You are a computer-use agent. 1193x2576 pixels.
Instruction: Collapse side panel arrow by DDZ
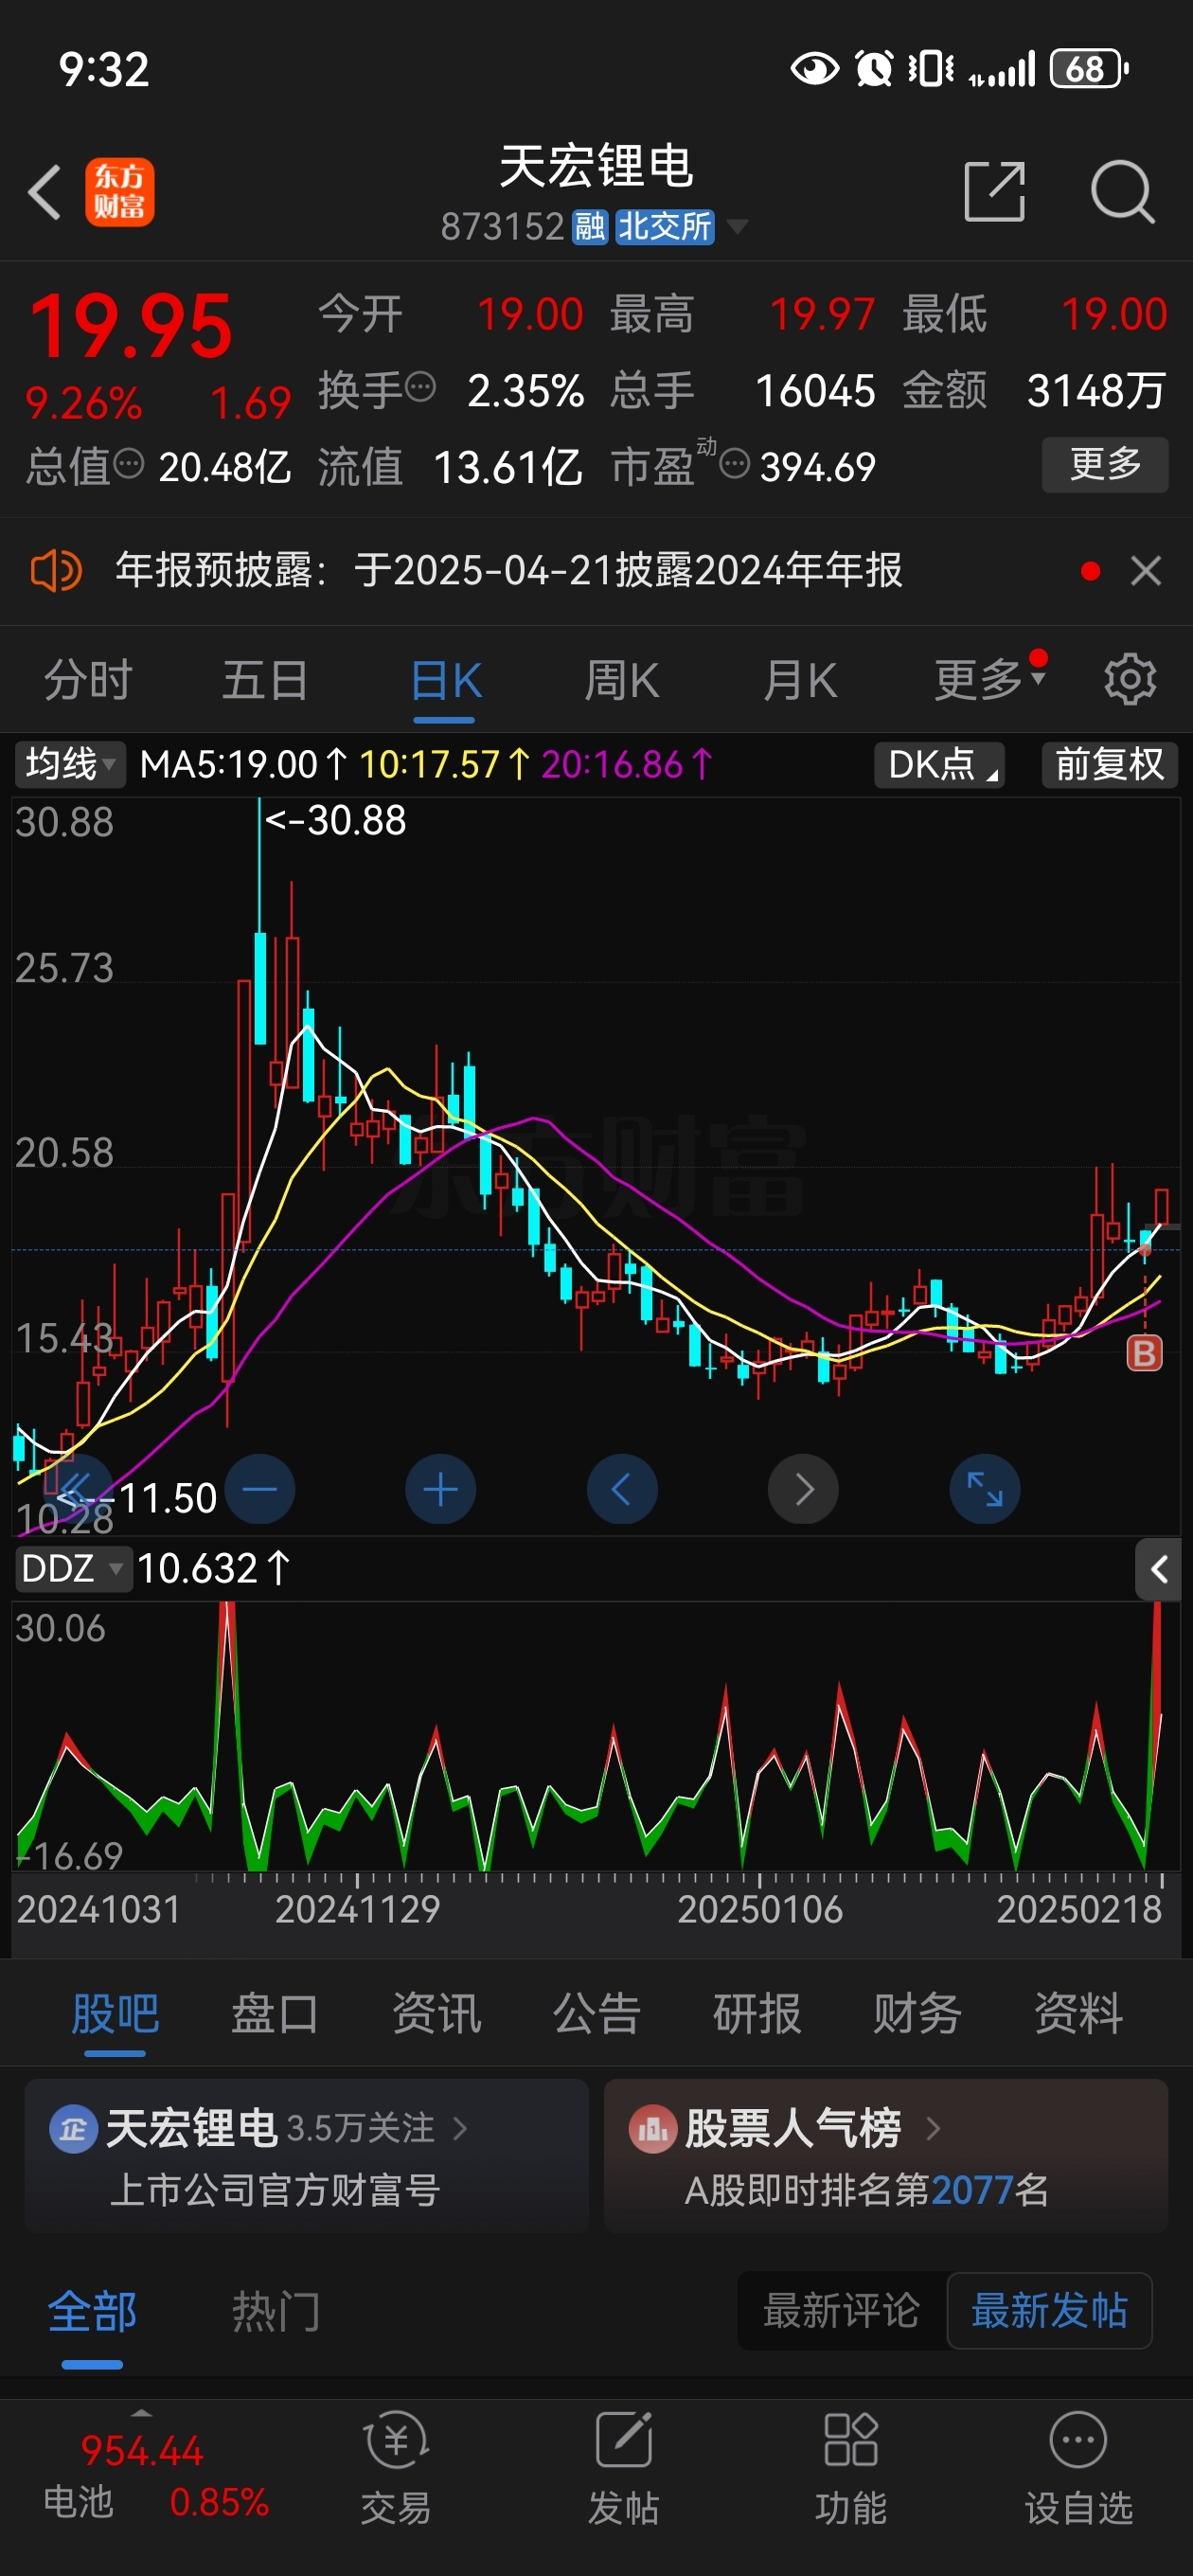point(1158,1570)
